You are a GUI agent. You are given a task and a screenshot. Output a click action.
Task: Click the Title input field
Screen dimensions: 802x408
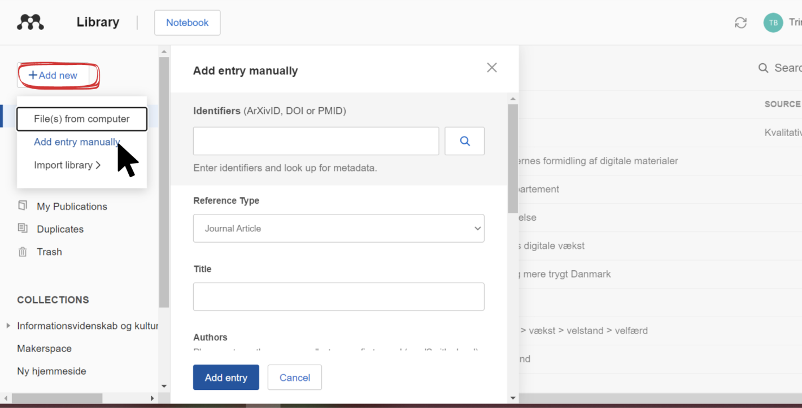tap(339, 297)
